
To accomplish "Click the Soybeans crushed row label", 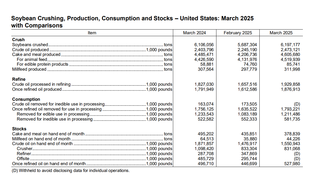I will (x=30, y=45).
